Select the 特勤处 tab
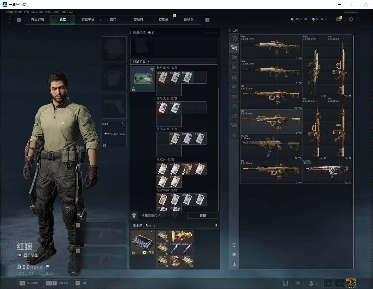 click(164, 20)
